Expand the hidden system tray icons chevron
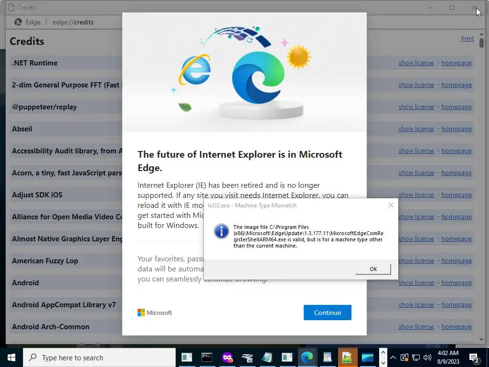Screen dimensions: 489x367 coord(393,357)
